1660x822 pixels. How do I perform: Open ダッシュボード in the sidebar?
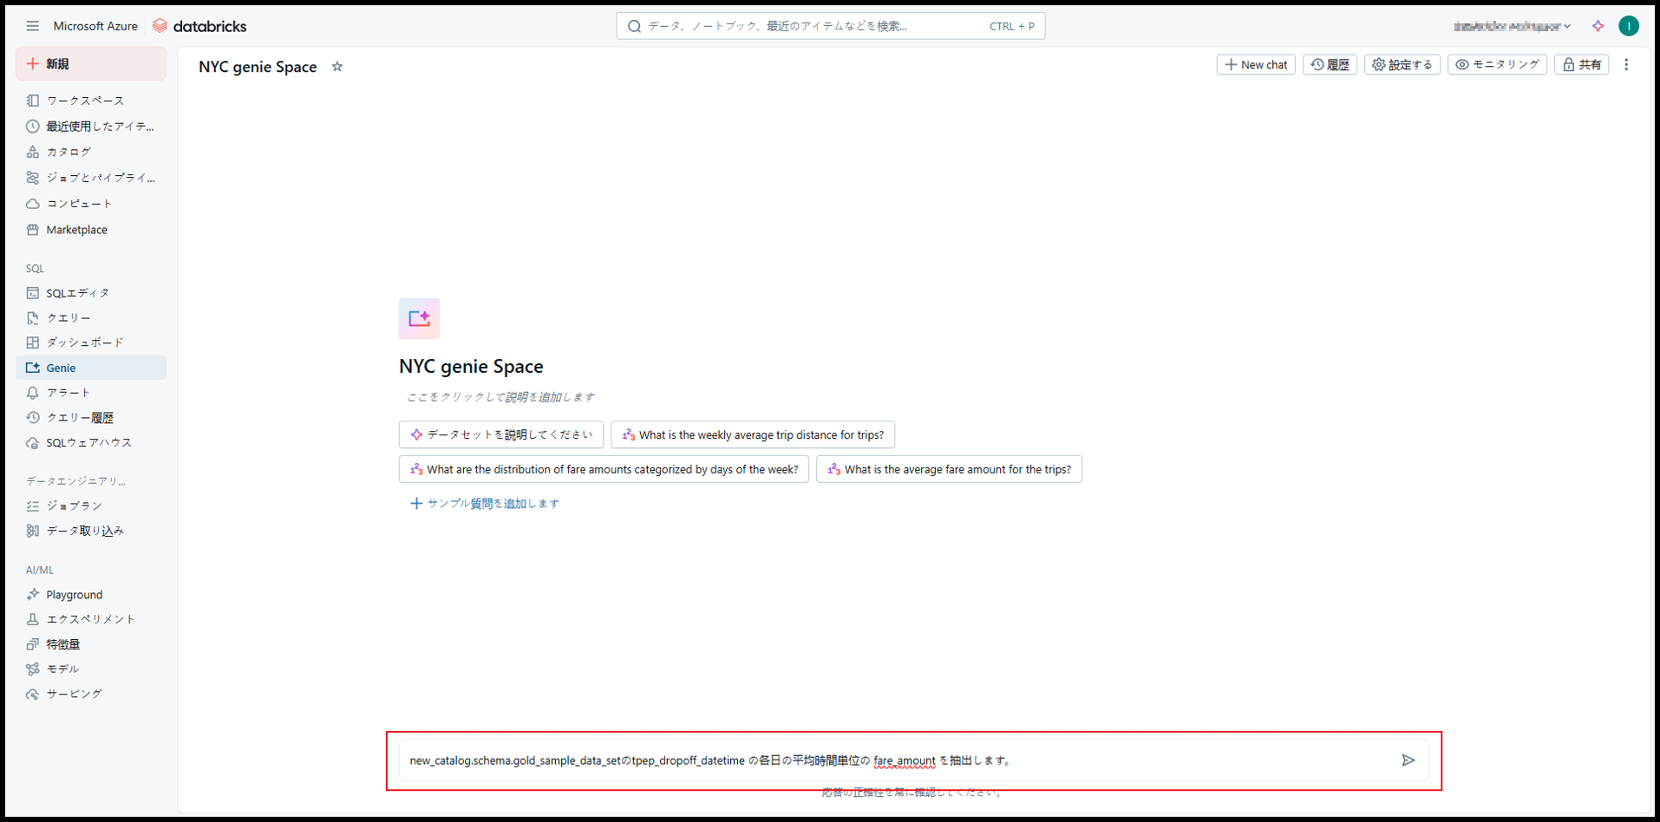click(91, 342)
